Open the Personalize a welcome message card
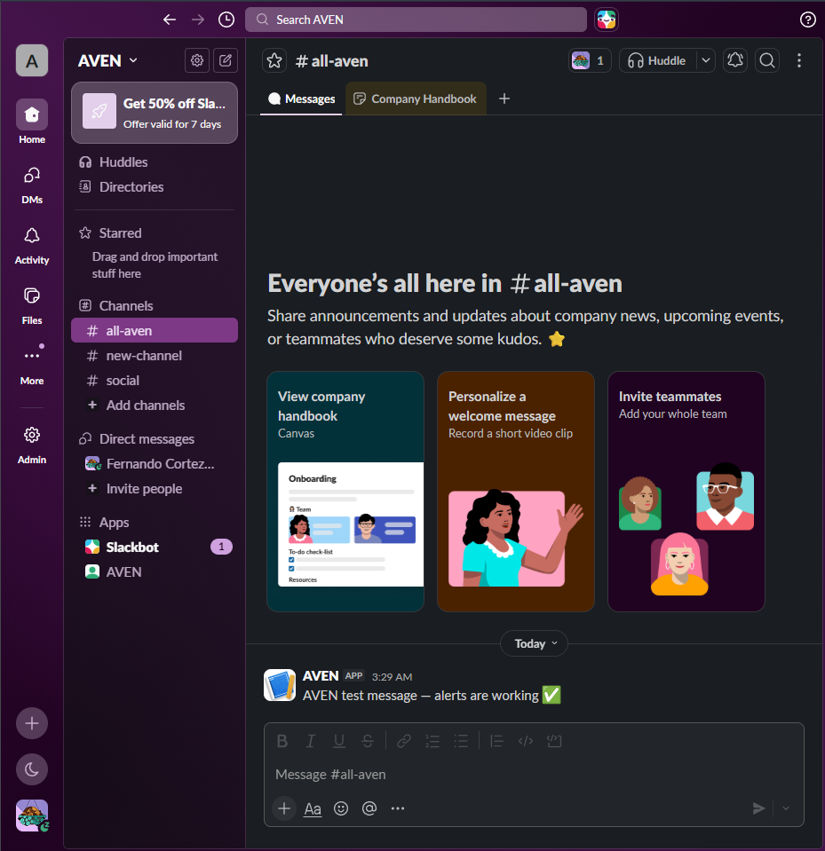This screenshot has width=825, height=851. 516,492
